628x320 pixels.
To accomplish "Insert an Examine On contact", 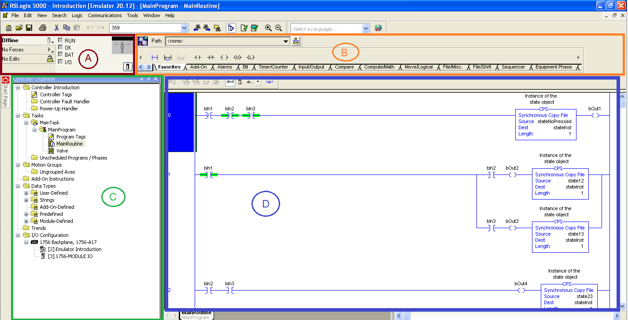I will (x=198, y=57).
